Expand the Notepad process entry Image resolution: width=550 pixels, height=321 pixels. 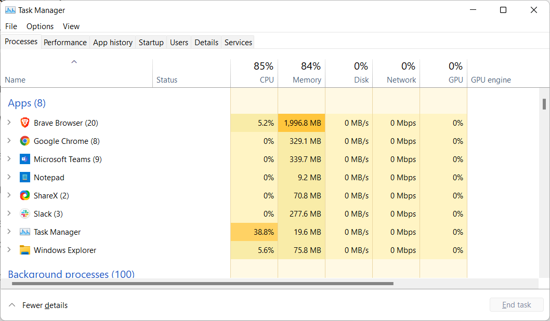point(9,177)
